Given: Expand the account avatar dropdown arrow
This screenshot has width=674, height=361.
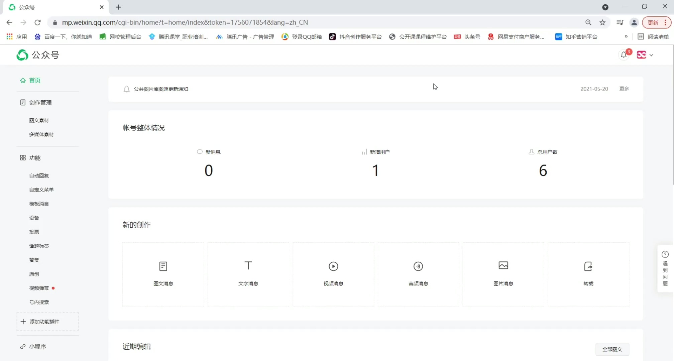Looking at the screenshot, I should click(651, 55).
